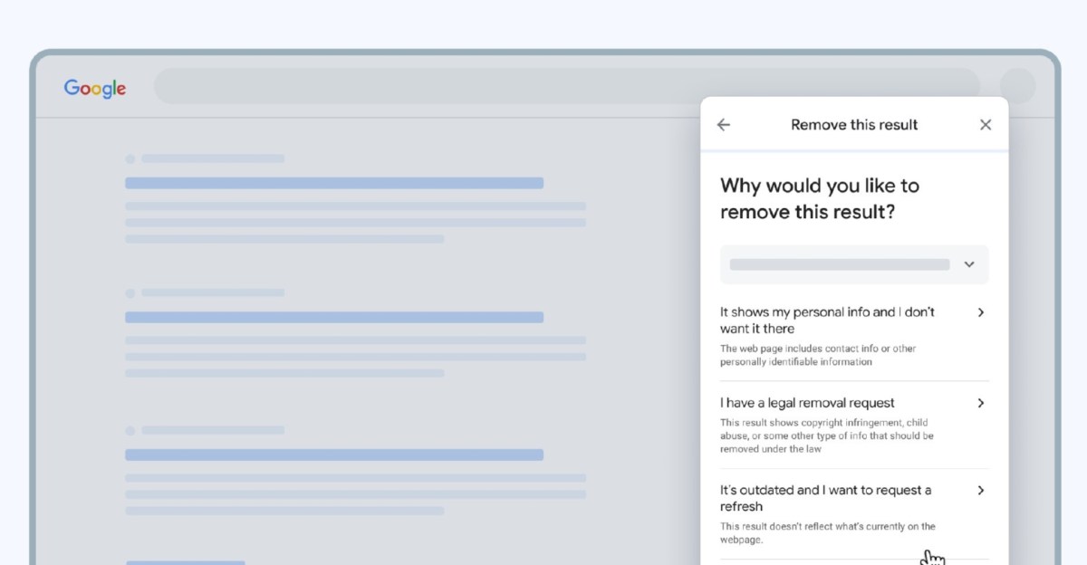
Task: Click the round profile avatar at top right
Action: [1017, 86]
